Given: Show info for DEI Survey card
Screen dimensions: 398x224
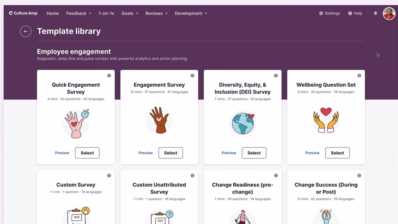Looking at the screenshot, I should coord(276,76).
